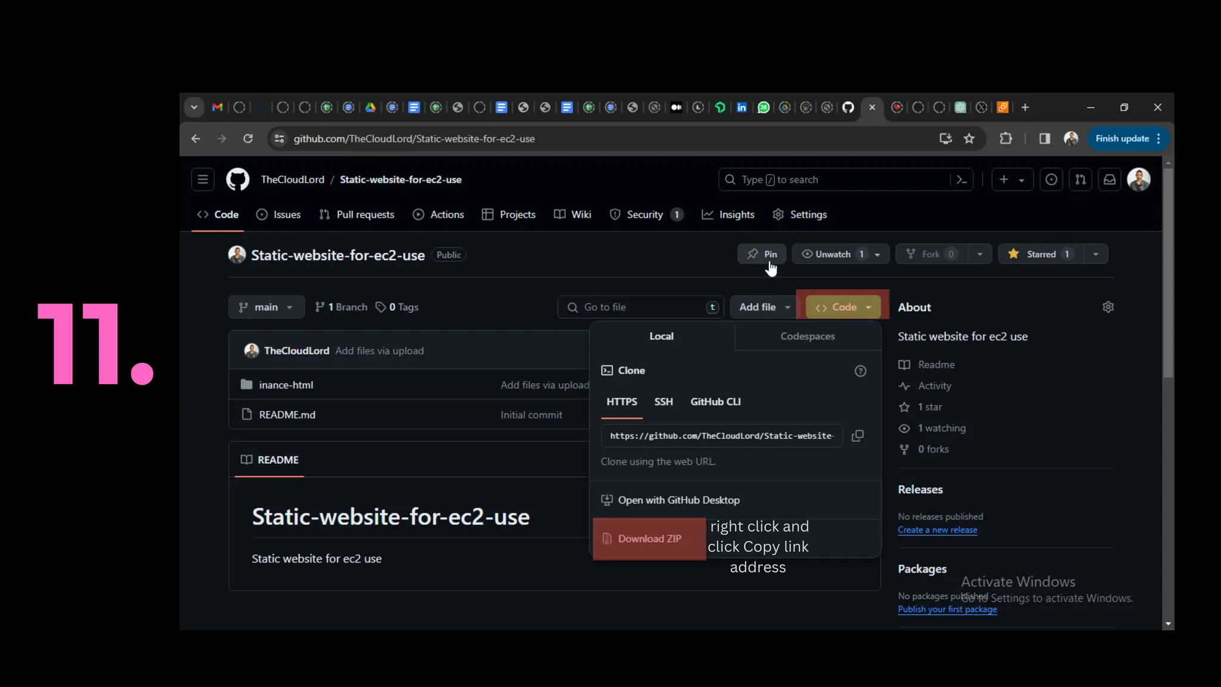Expand the Unwatch notification options
This screenshot has width=1221, height=687.
(878, 255)
